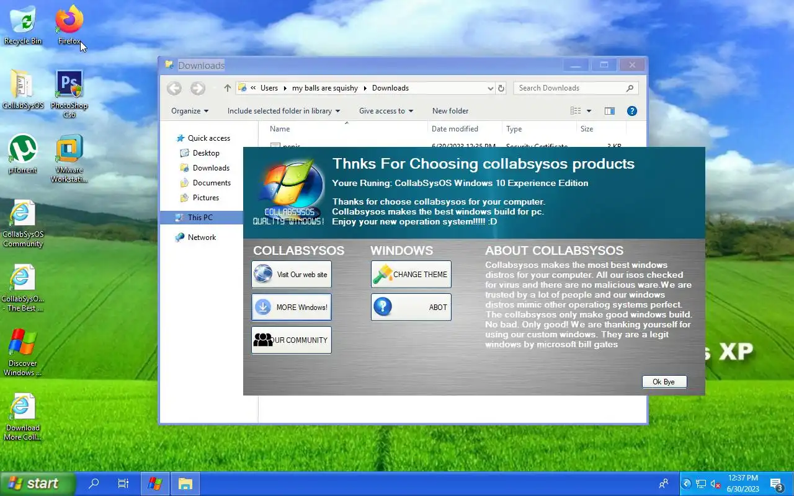Click the Downloads window title text
The image size is (794, 496).
coord(202,65)
